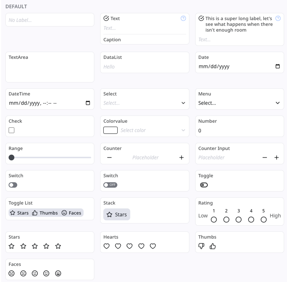Select rating radio 3
Image resolution: width=287 pixels, height=282 pixels.
click(x=239, y=220)
